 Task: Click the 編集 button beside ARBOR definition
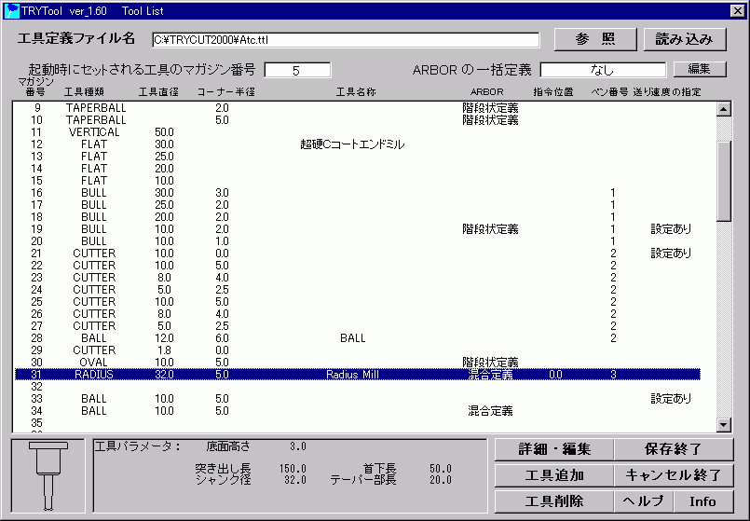[700, 69]
